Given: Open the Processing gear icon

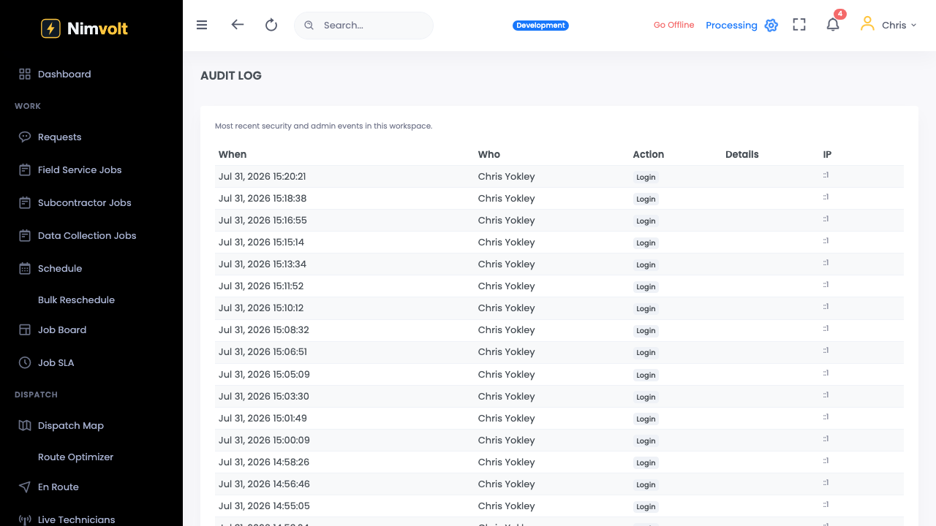Looking at the screenshot, I should pos(771,26).
